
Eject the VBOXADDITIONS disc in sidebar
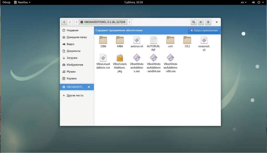89,87
